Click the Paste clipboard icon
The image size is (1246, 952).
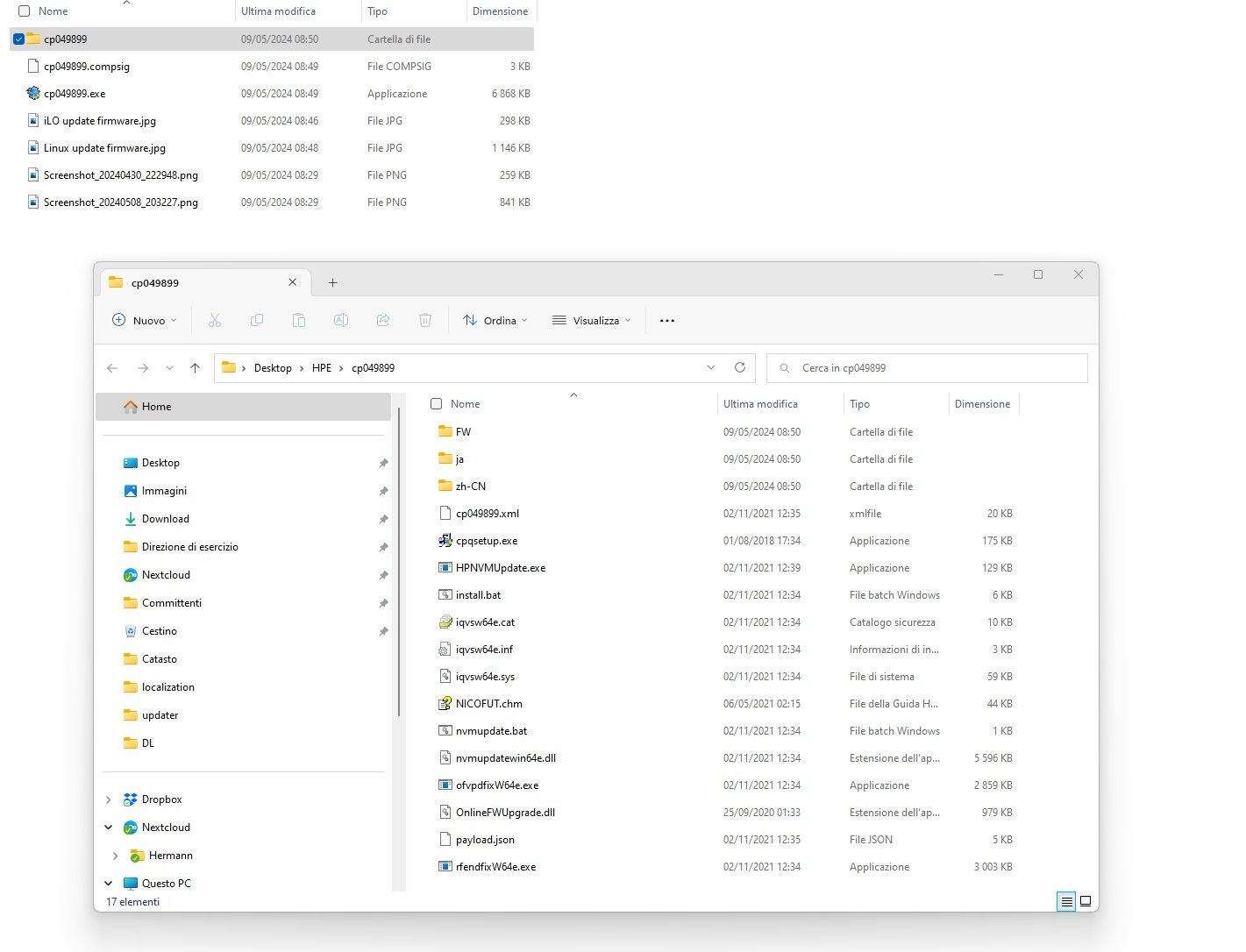[x=299, y=321]
